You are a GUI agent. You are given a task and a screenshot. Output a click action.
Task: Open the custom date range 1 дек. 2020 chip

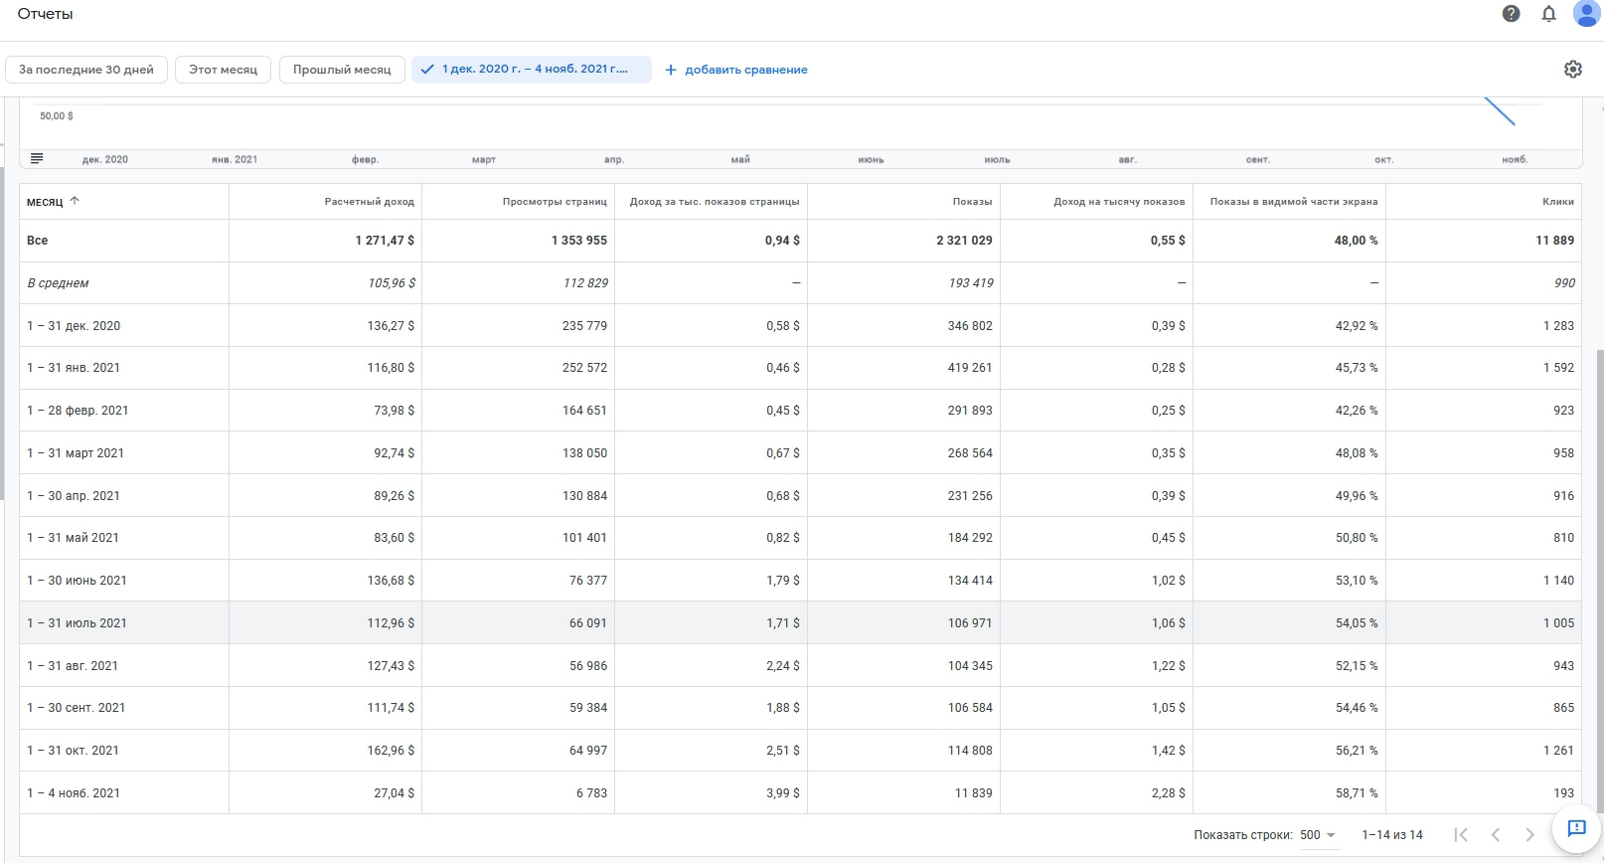(532, 70)
